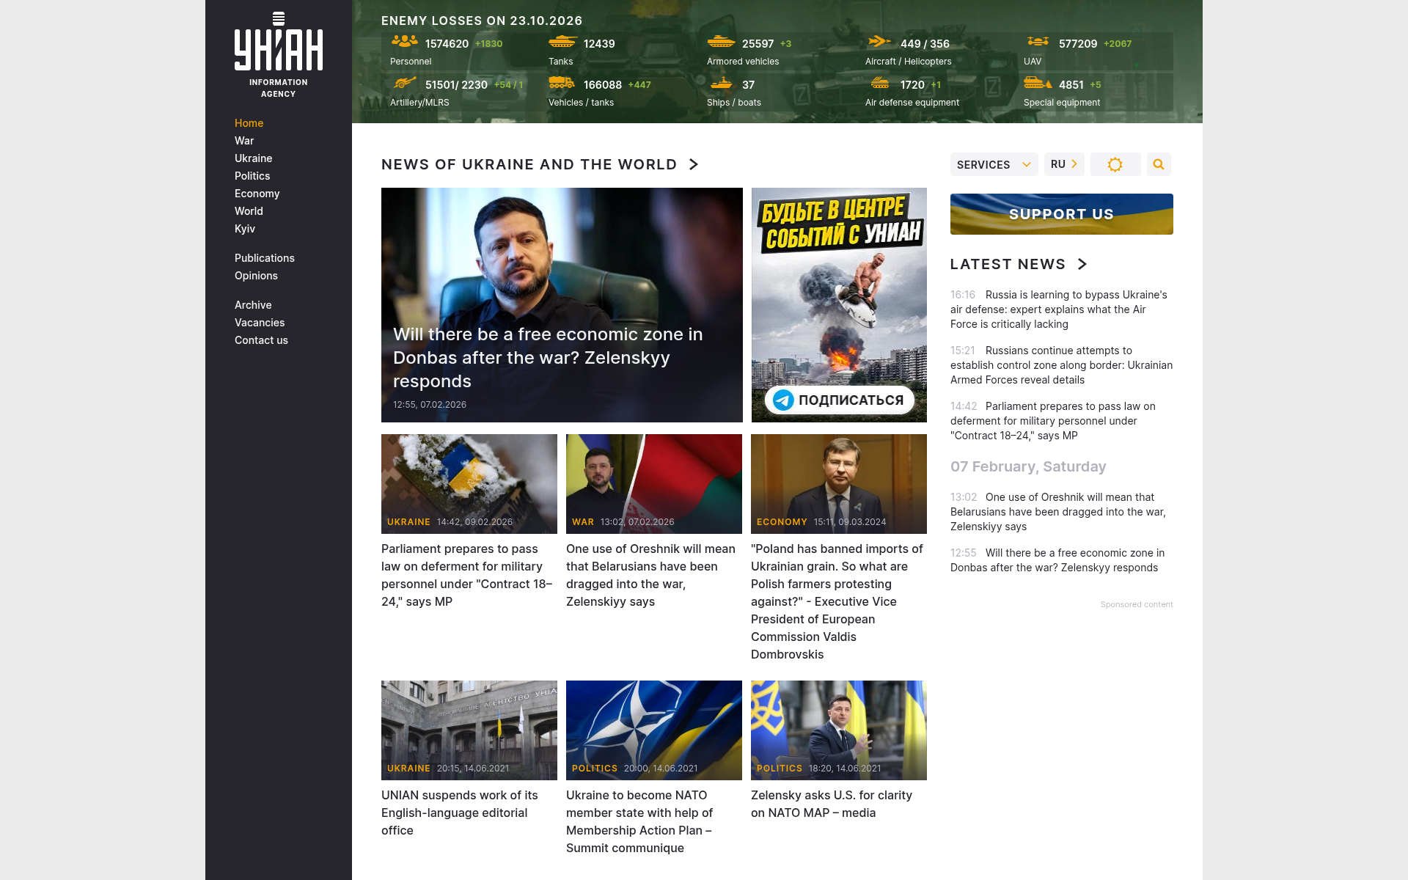
Task: Open the War section in the sidebar
Action: click(x=244, y=141)
